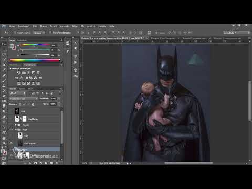Toggle the Transformationsstrg. checkbox

click(50, 33)
